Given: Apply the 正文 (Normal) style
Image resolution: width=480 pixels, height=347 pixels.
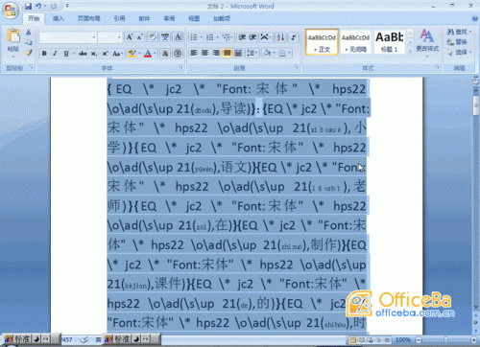Looking at the screenshot, I should [322, 42].
